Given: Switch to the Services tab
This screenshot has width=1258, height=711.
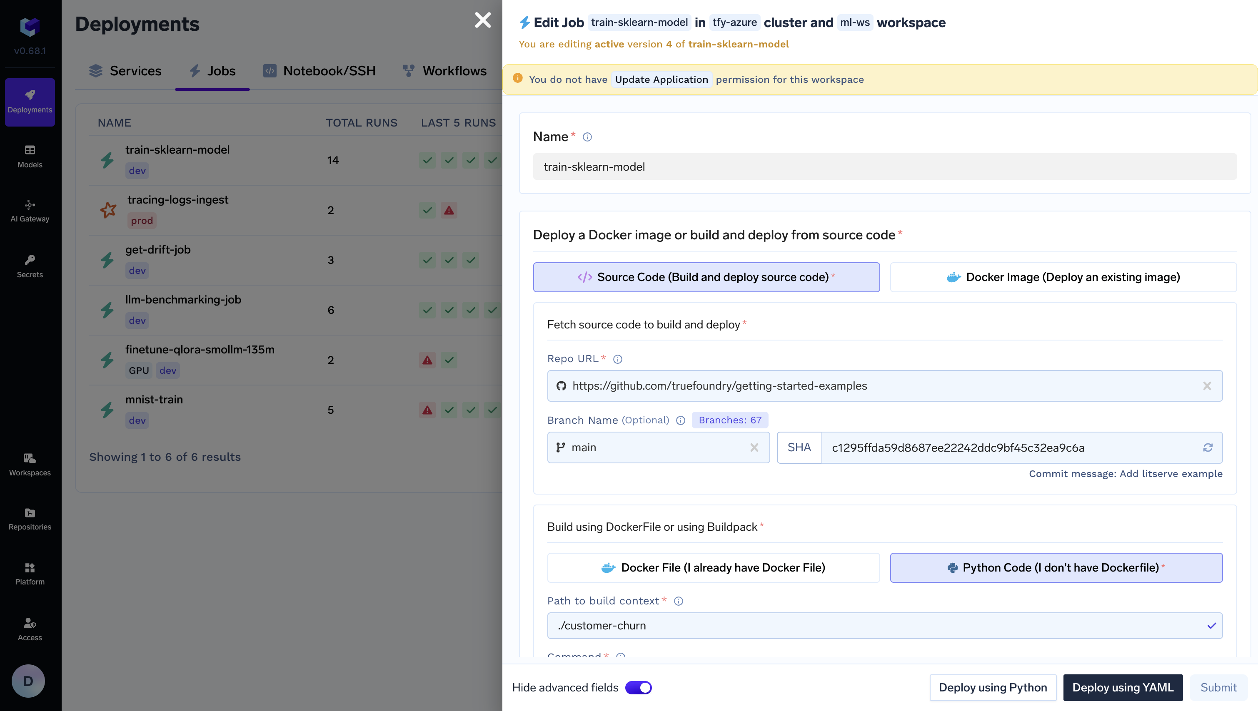Looking at the screenshot, I should [x=125, y=71].
